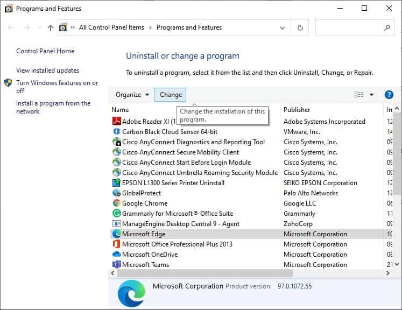Click the Cisco AnyConnect Diagnostics tool icon
Screen dimensions: 402x310
pyautogui.click(x=117, y=142)
